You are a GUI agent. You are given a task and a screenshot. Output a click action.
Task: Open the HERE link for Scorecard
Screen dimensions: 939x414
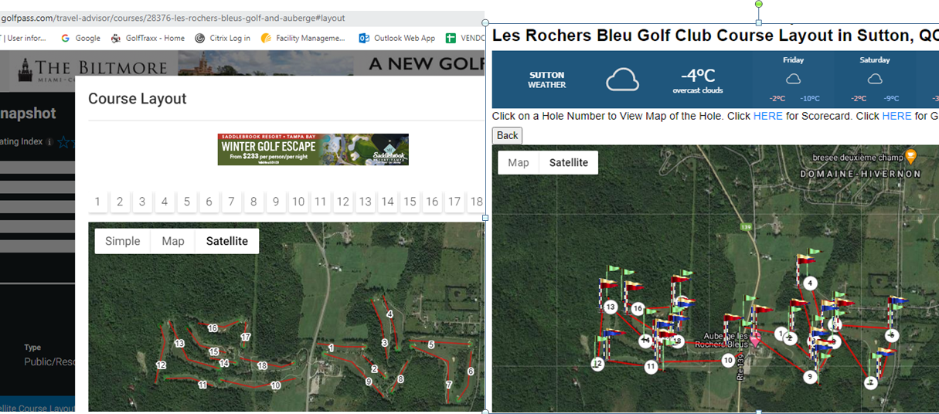click(x=767, y=116)
